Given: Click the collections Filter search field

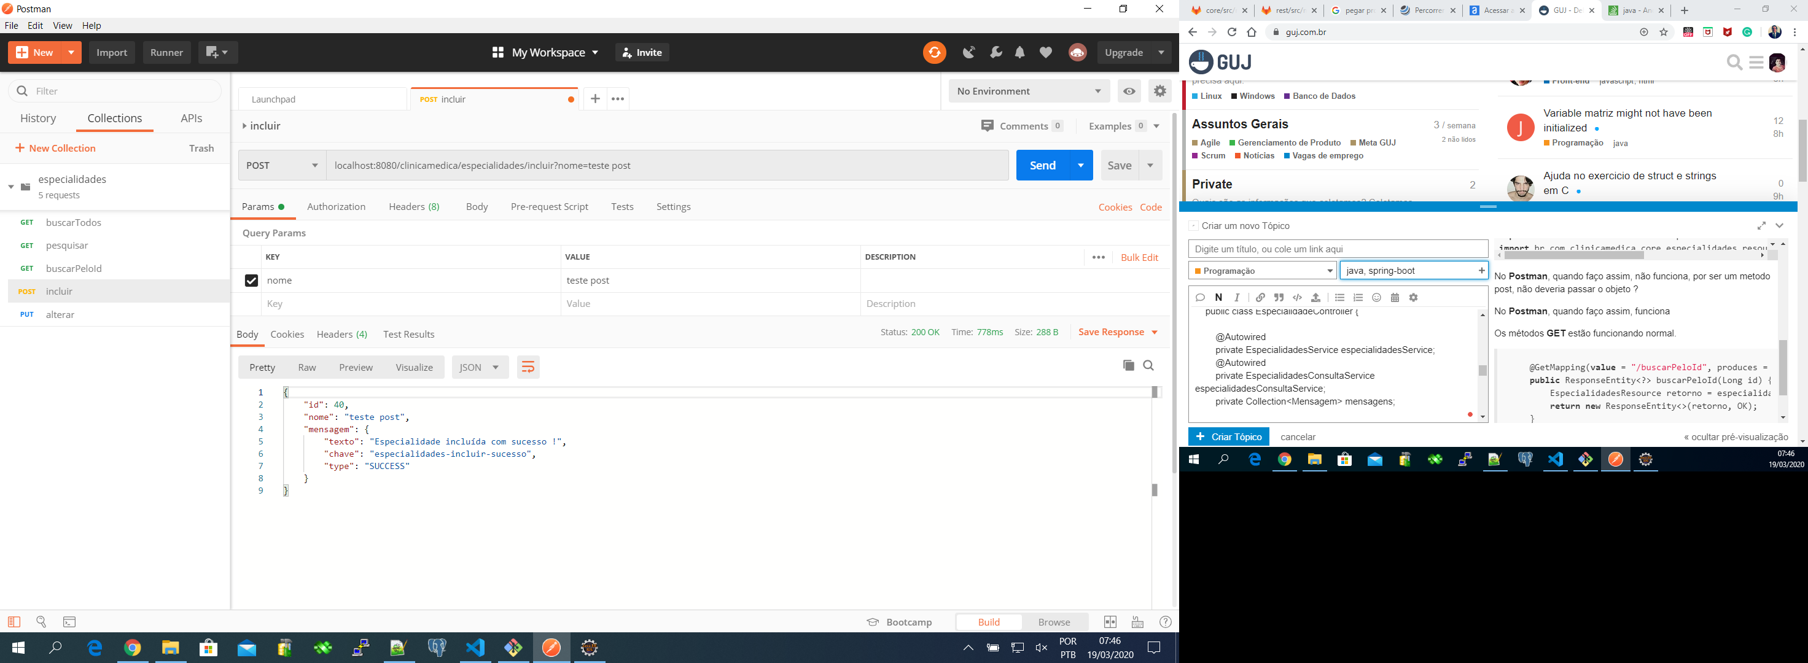Looking at the screenshot, I should (x=115, y=91).
